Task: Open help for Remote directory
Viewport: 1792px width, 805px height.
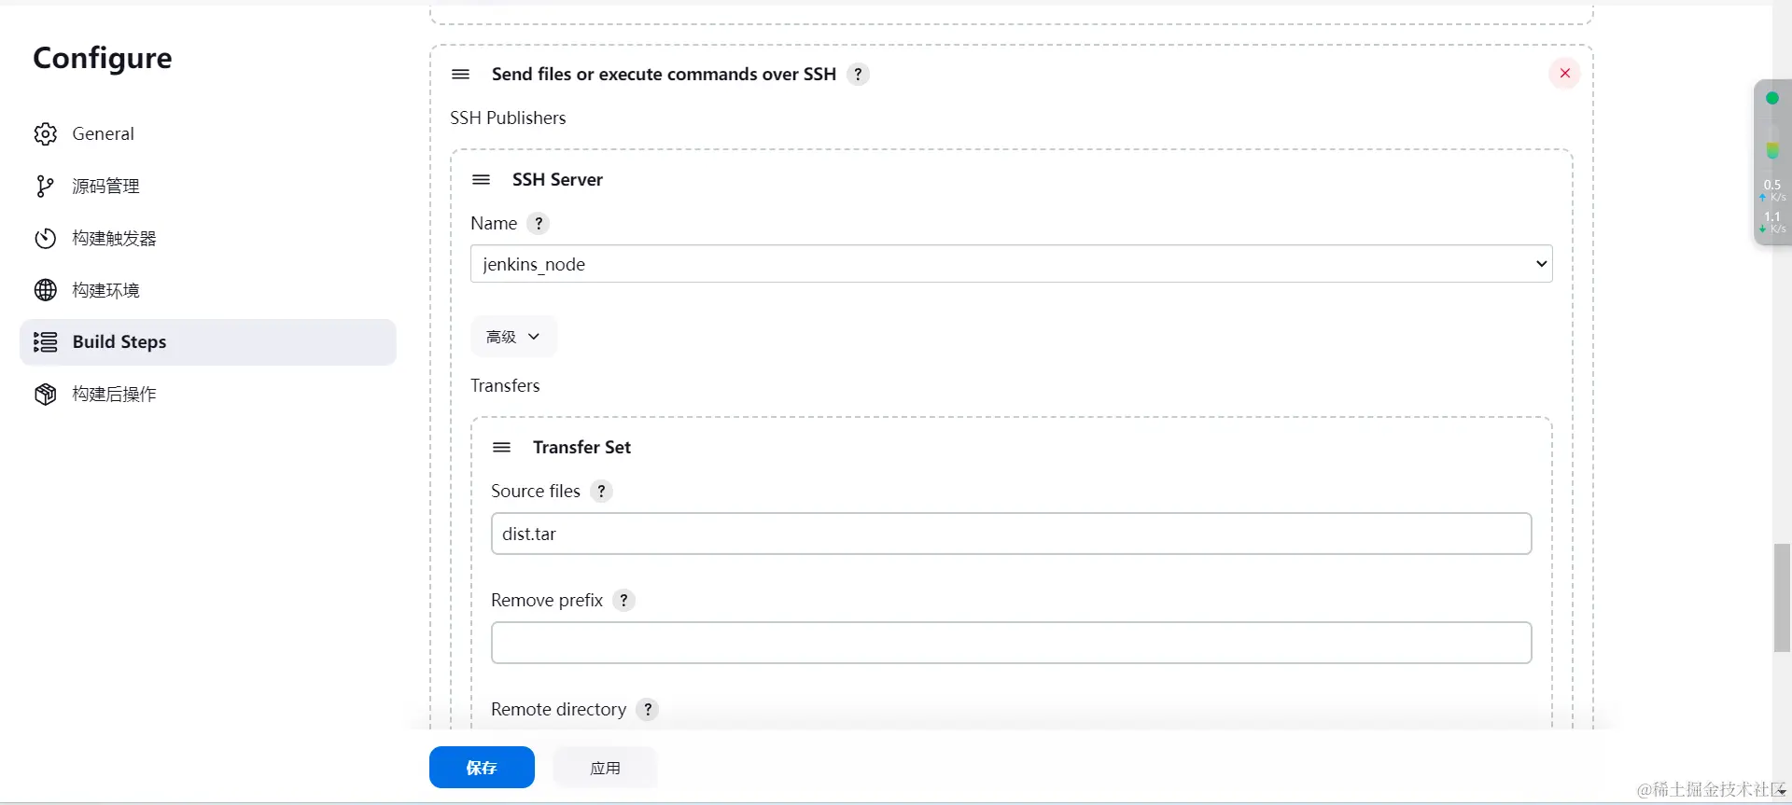Action: tap(648, 710)
